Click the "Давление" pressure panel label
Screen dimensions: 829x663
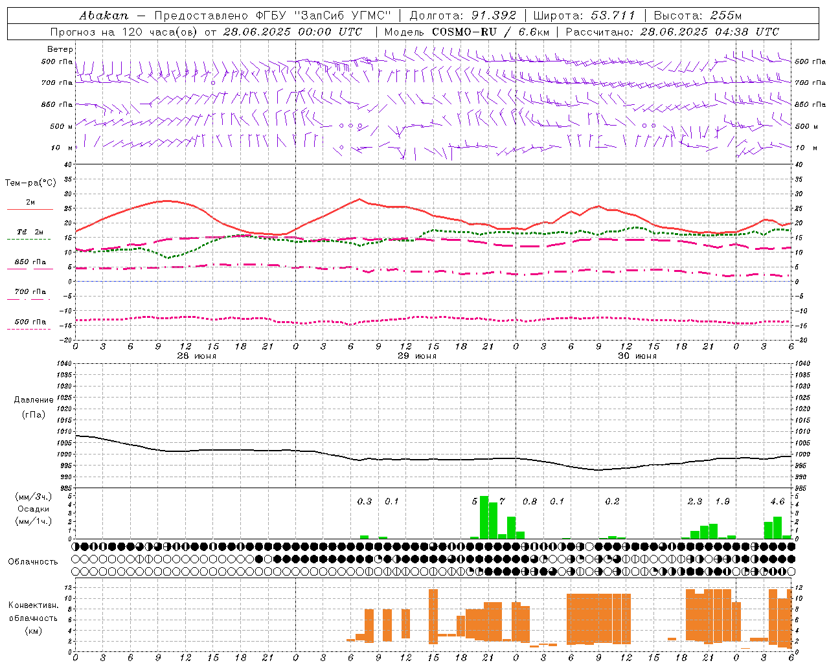click(x=34, y=399)
